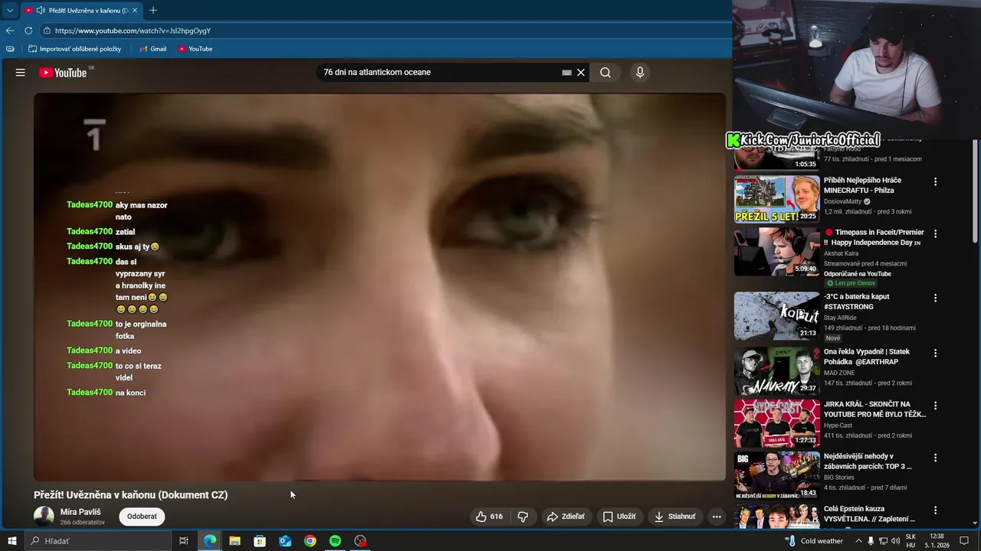
Task: Dislike the video with thumbs-down
Action: point(523,517)
